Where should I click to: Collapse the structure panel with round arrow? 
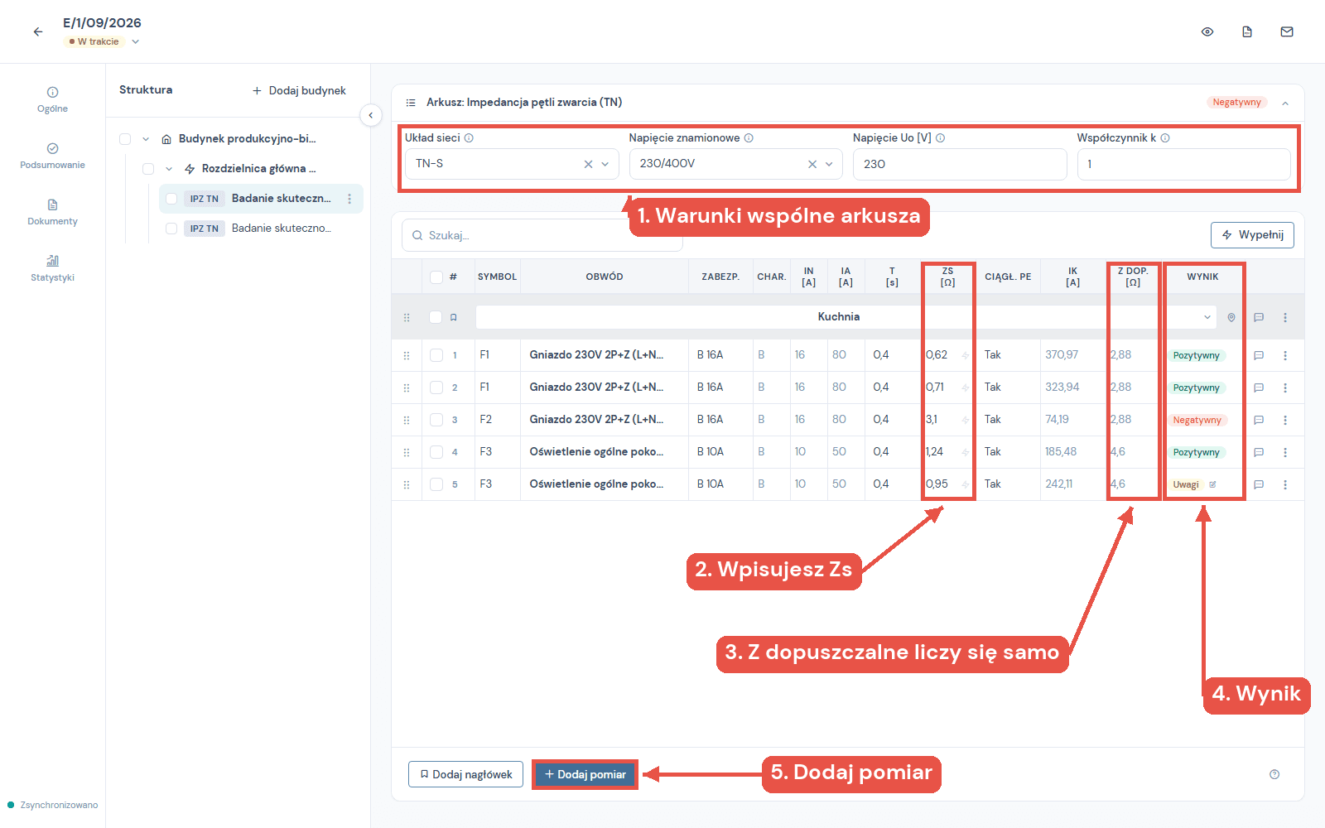[x=371, y=115]
